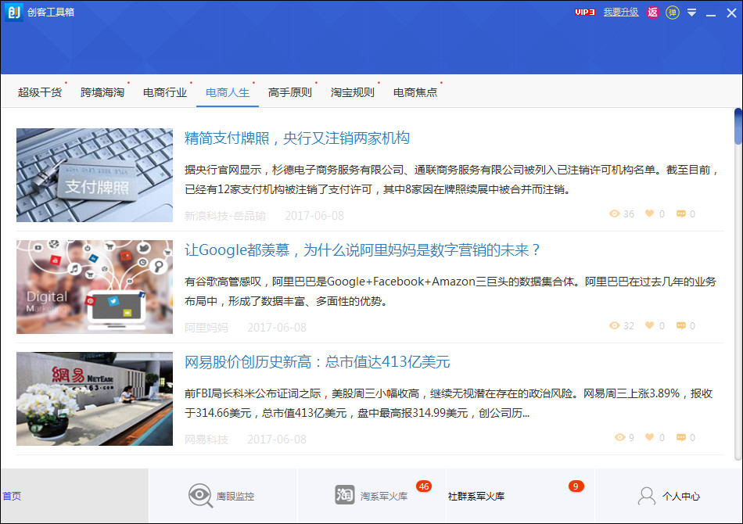Minimize the 创客工具箱 window

[711, 13]
